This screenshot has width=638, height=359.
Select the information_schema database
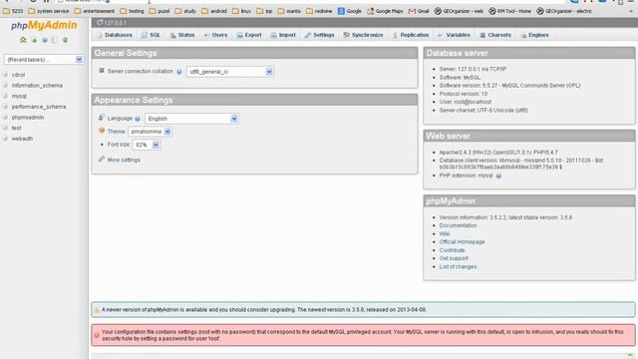pos(37,86)
